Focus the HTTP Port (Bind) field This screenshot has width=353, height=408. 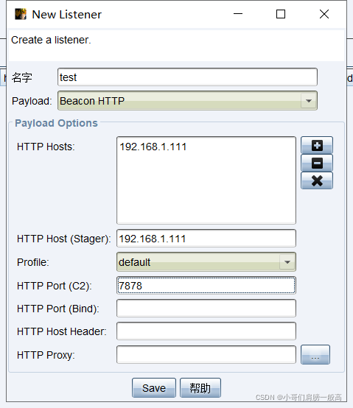pos(206,309)
